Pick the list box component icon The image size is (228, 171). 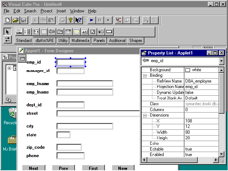[x=35, y=31]
